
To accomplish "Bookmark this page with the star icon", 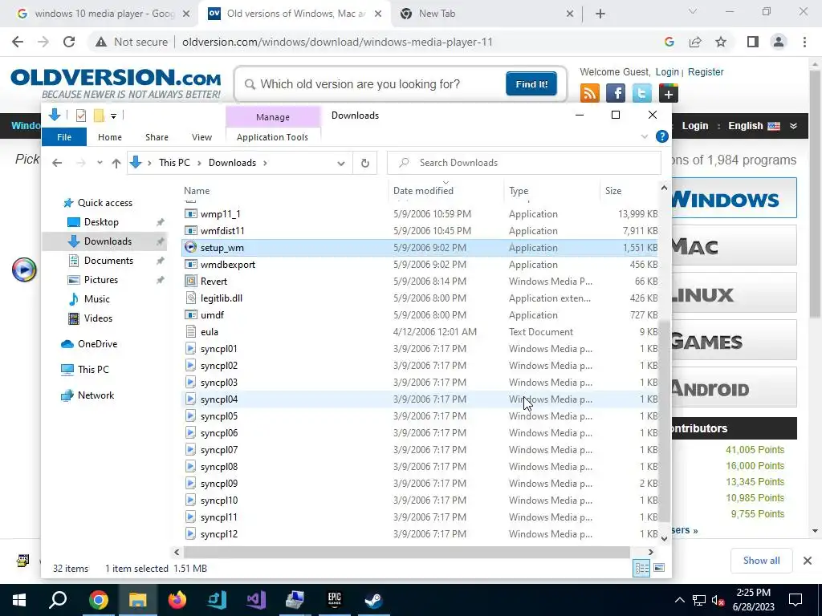I will (722, 42).
